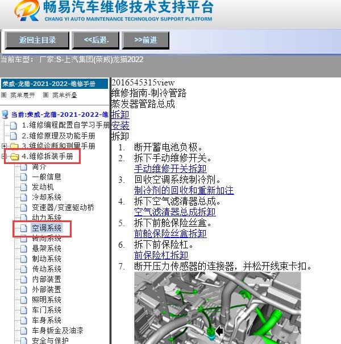Open the 简介 tree item
Image resolution: width=341 pixels, height=344 pixels.
click(39, 167)
